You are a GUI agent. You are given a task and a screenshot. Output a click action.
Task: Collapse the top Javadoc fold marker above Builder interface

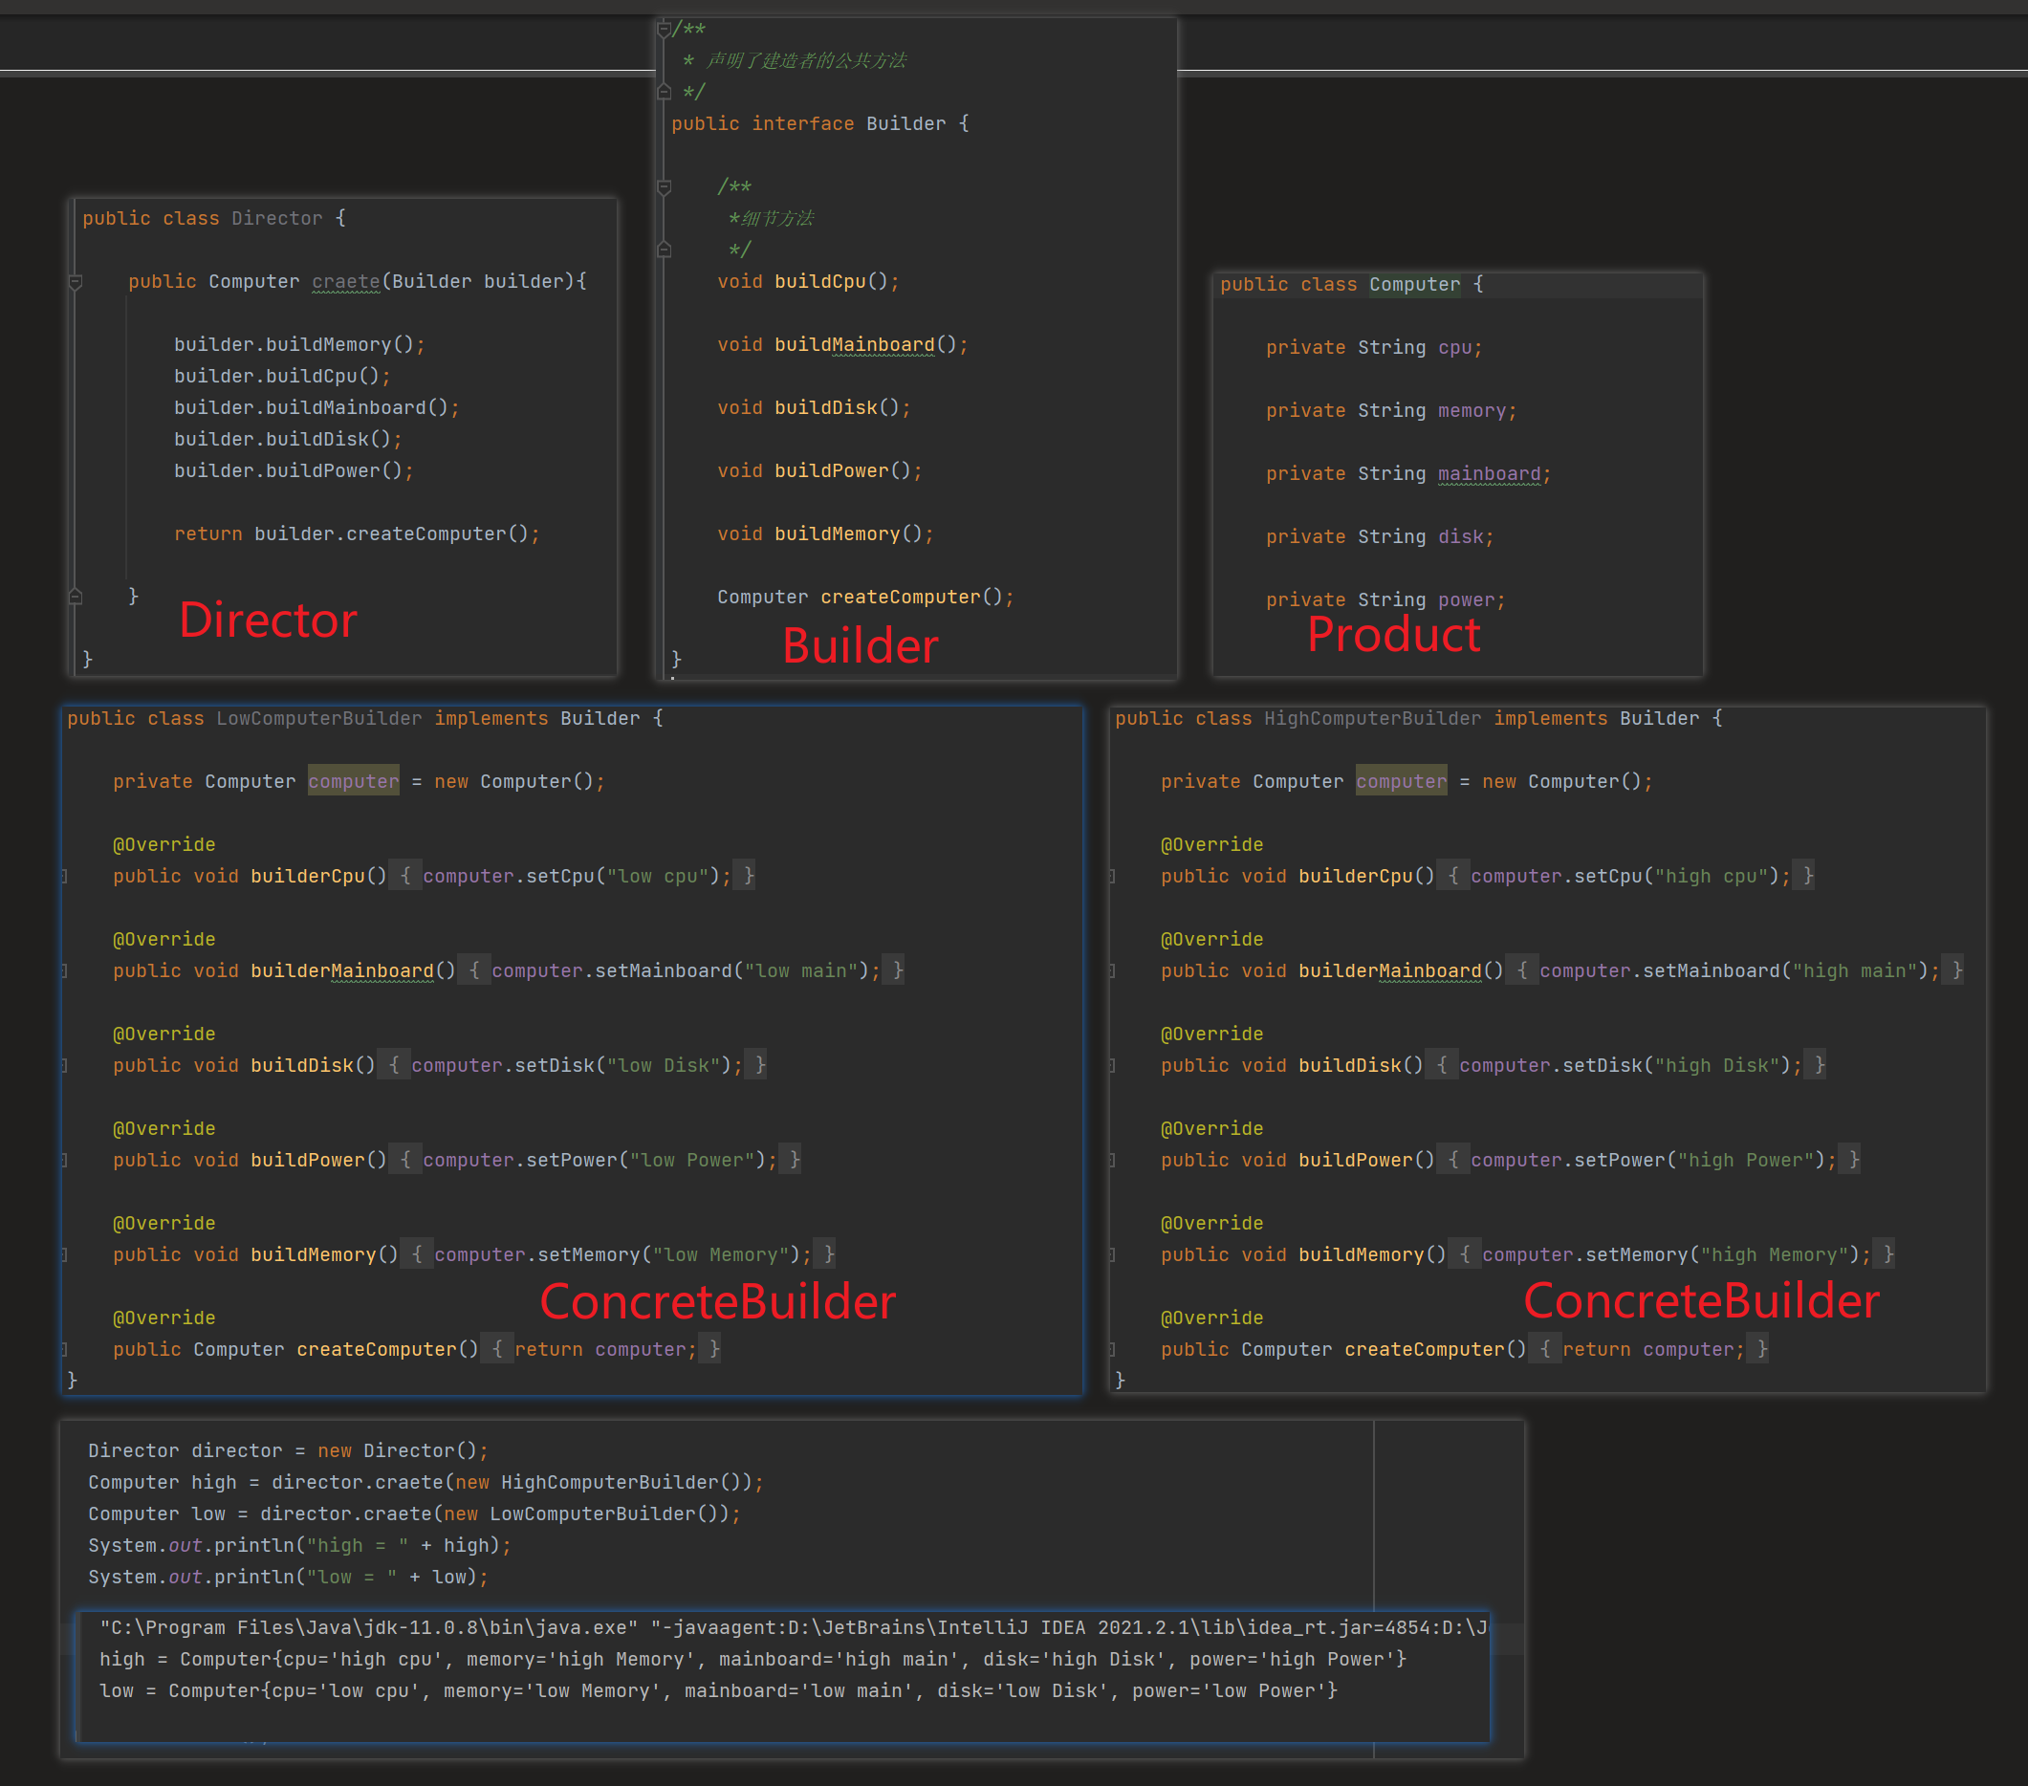pos(665,29)
